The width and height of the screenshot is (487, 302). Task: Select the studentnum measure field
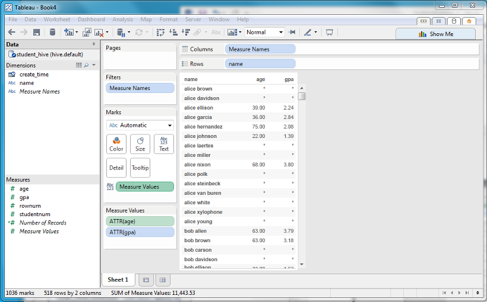(x=34, y=214)
